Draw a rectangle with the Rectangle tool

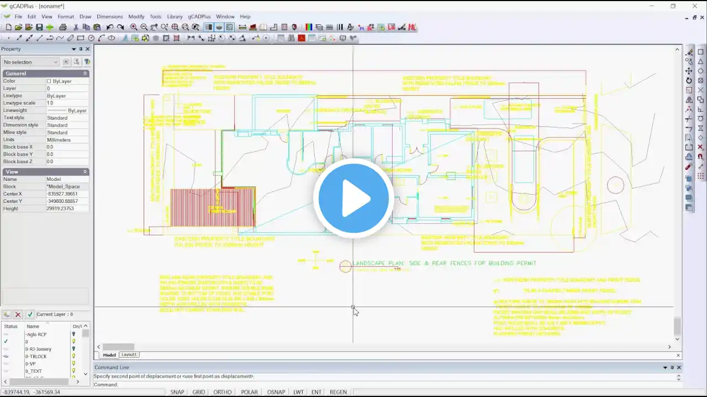(x=81, y=38)
